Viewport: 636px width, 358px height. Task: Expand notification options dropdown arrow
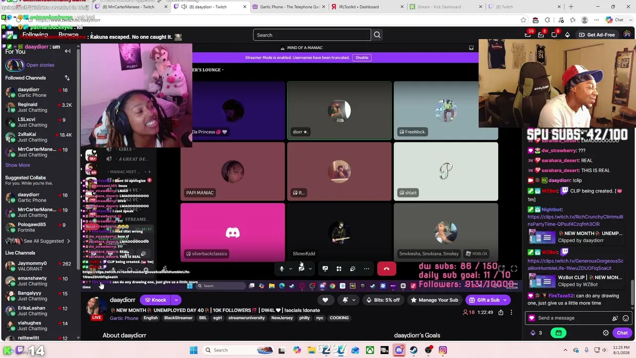coord(354,300)
